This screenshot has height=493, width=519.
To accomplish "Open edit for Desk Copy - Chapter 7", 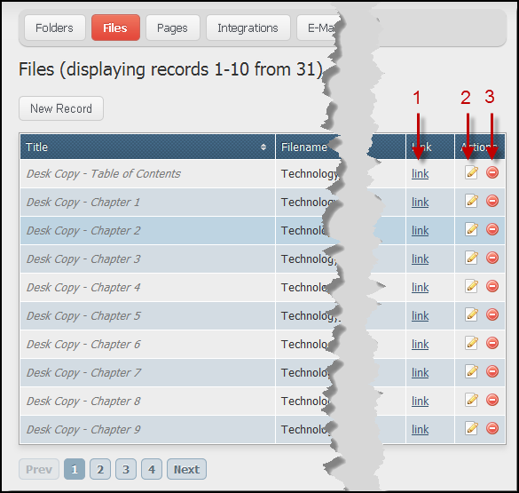I will pyautogui.click(x=471, y=371).
